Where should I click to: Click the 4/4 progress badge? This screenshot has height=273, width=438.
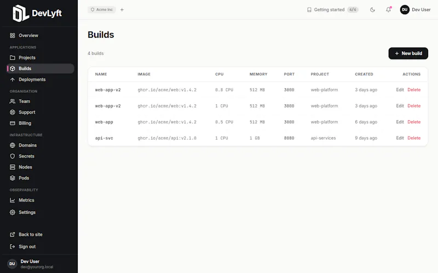pyautogui.click(x=353, y=10)
